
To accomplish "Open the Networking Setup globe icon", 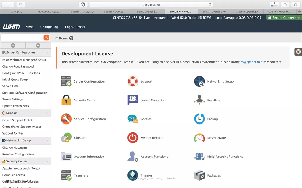I will 199,81.
